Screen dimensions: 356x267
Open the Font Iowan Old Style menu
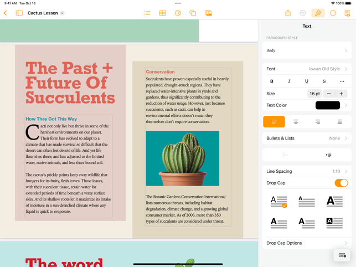click(307, 69)
